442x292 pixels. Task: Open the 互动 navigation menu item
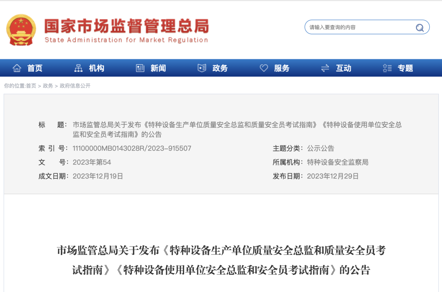click(x=343, y=68)
